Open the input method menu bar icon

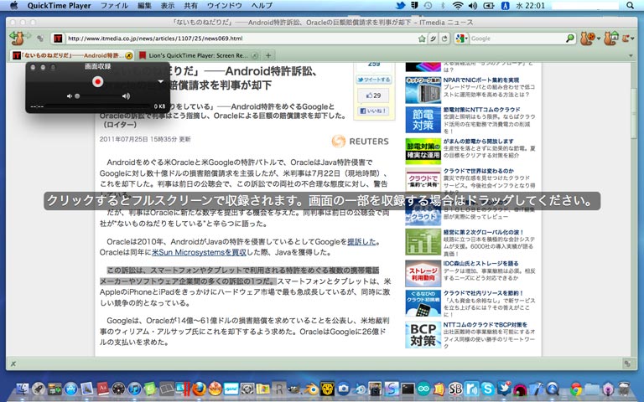[x=505, y=5]
